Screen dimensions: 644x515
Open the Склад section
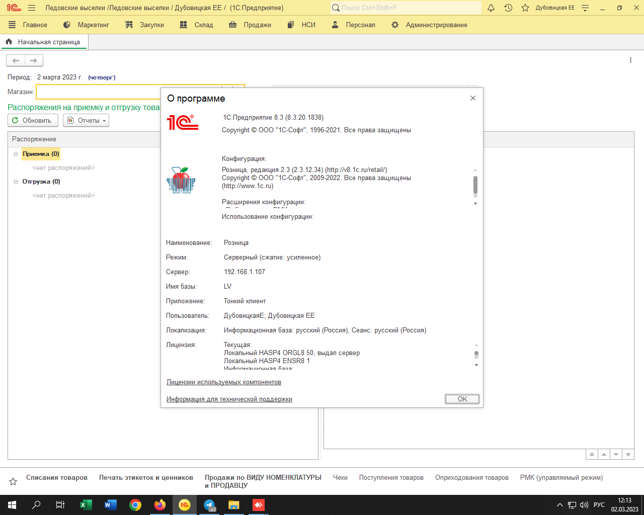click(x=197, y=25)
